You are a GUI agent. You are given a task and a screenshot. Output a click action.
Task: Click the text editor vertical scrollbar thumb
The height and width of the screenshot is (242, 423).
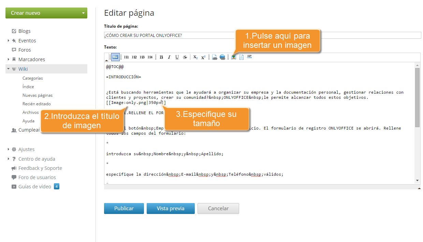pos(417,97)
